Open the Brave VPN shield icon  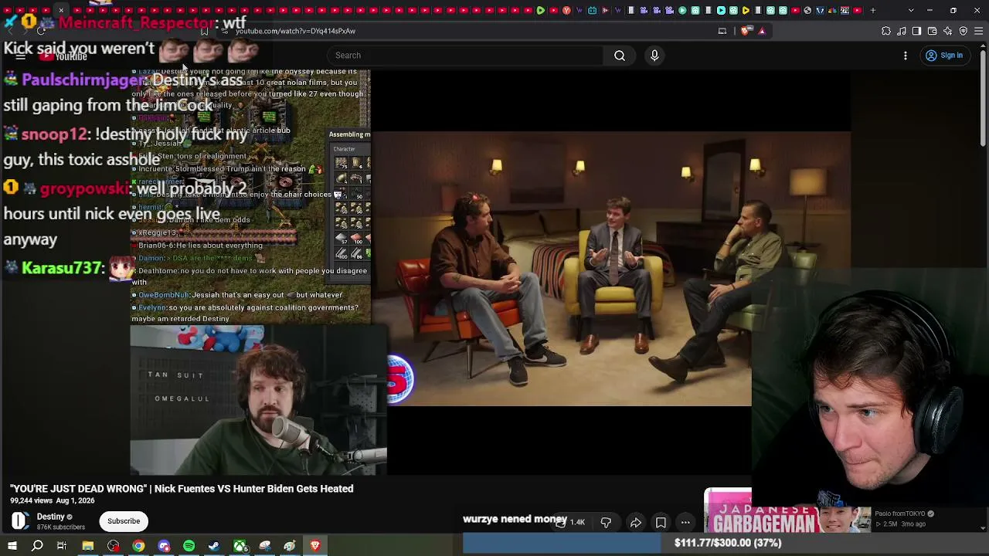point(964,31)
